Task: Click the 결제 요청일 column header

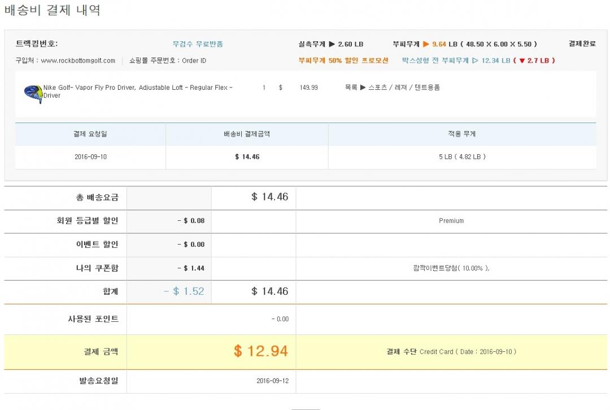Action: coord(90,134)
